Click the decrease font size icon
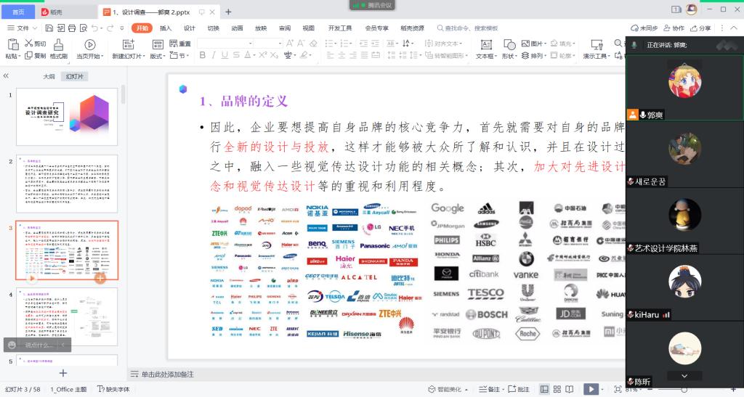This screenshot has width=744, height=397. coord(301,43)
